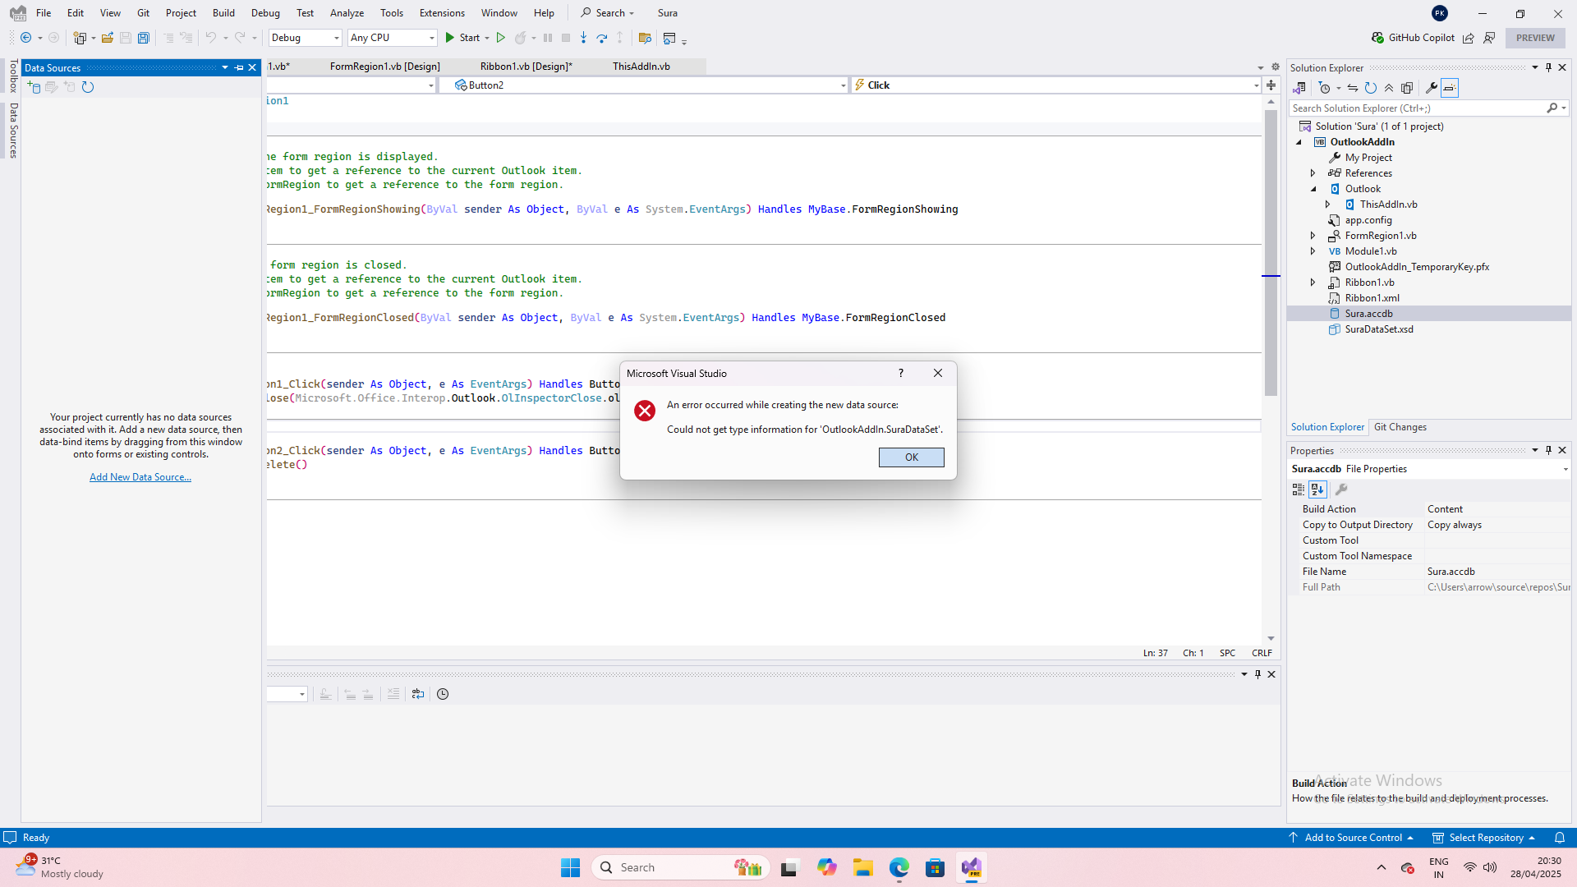Screen dimensions: 1577x887
Task: Click Add to Source Control
Action: [1352, 838]
